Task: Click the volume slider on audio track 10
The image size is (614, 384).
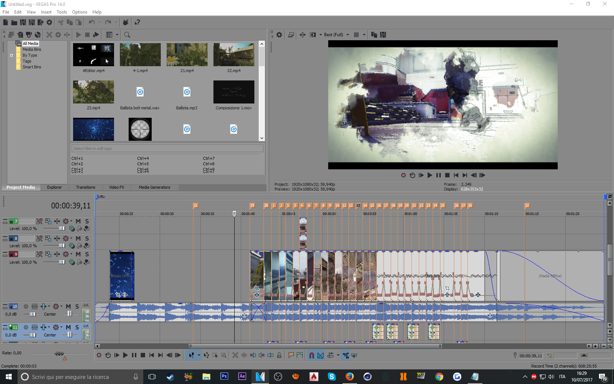Action: click(x=31, y=314)
